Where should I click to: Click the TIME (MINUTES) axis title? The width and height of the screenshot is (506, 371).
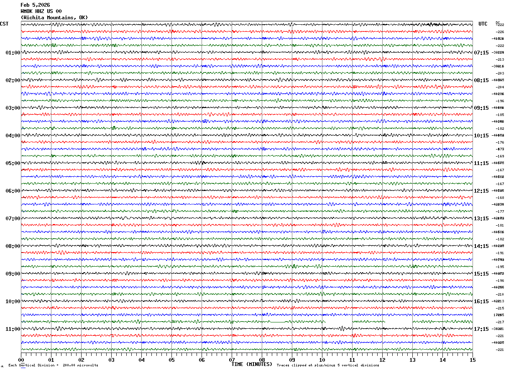[x=252, y=364]
